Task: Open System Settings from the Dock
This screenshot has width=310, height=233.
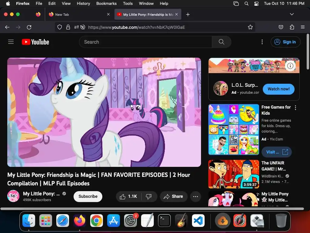Action: coord(130,221)
